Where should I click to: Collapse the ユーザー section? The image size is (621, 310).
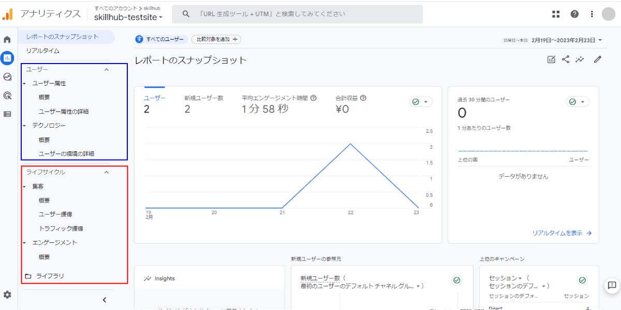[107, 69]
